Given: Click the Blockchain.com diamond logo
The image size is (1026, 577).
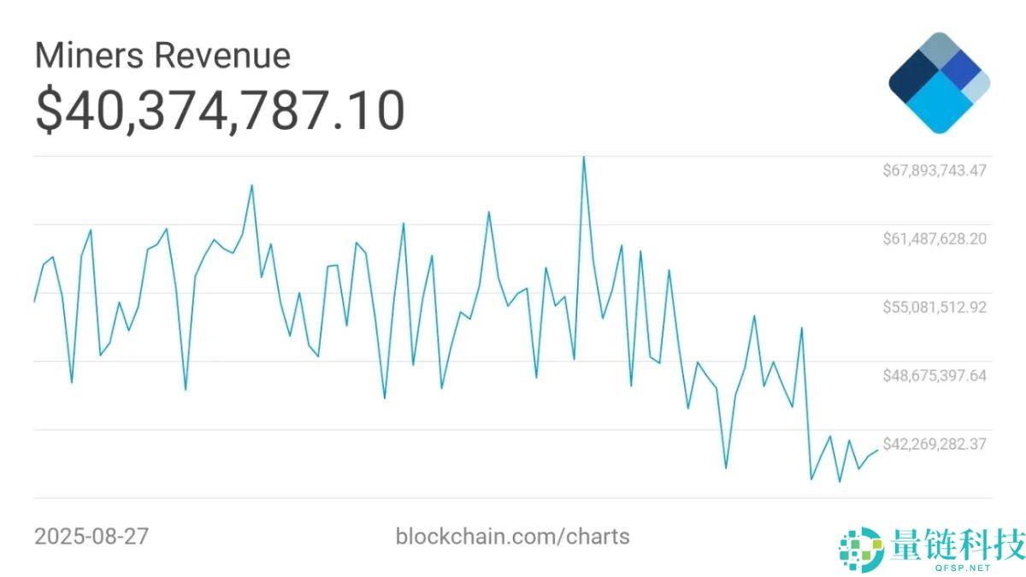Looking at the screenshot, I should pos(939,83).
